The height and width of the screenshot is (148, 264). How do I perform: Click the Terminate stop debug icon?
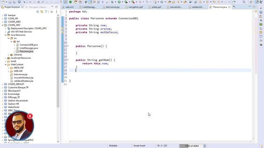38,2
